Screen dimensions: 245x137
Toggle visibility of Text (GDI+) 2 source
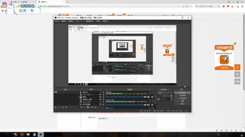pos(100,94)
